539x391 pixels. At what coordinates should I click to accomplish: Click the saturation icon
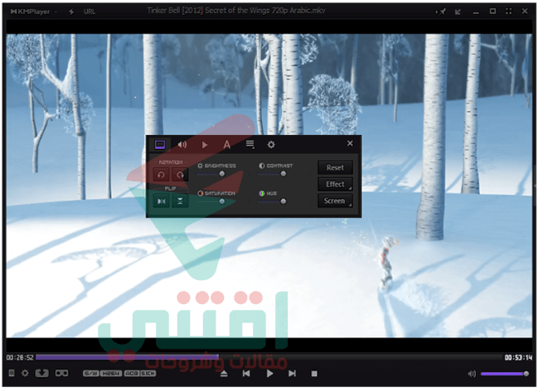tap(200, 193)
